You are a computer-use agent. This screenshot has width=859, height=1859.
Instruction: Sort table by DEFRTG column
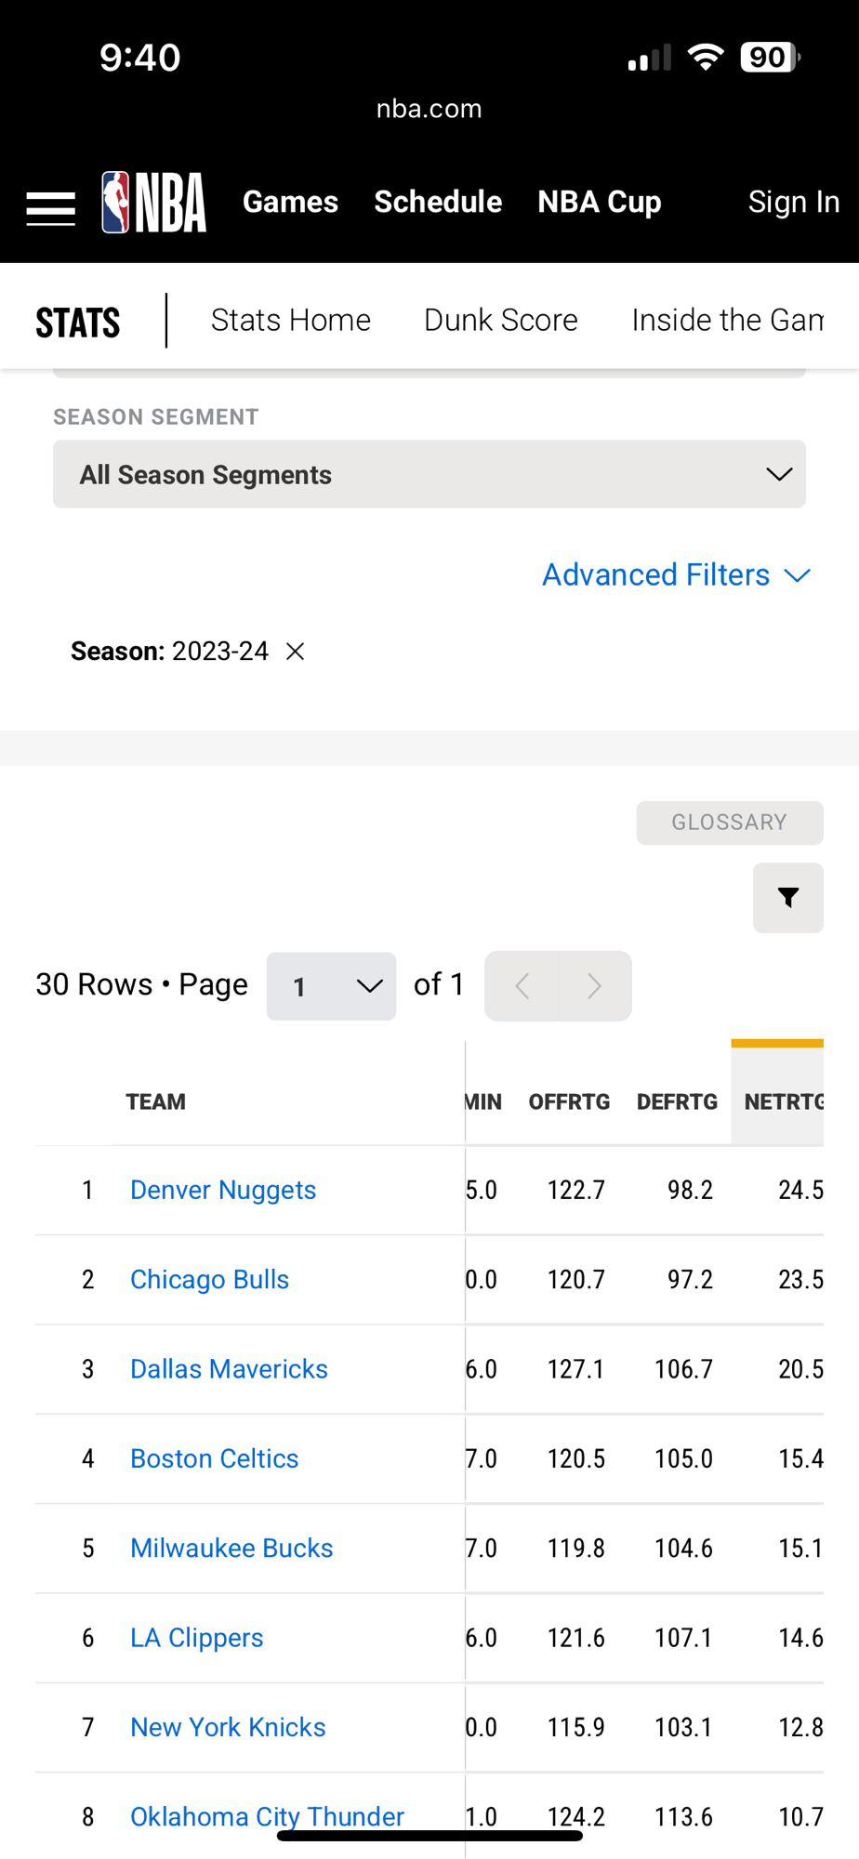tap(677, 1102)
